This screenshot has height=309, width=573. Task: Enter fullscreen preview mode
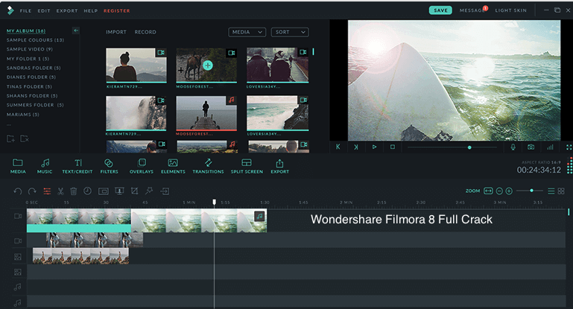569,147
